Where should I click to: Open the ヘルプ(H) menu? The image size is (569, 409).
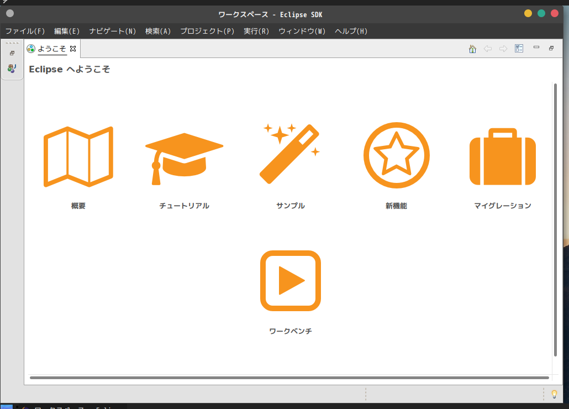coord(351,31)
